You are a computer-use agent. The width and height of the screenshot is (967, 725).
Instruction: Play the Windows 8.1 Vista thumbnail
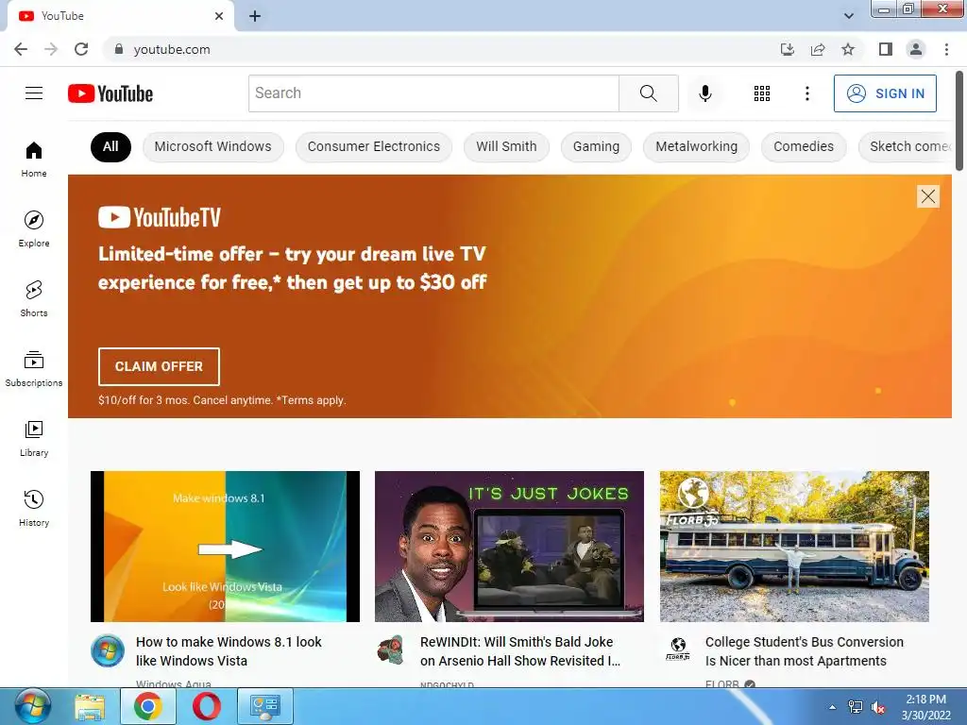225,547
